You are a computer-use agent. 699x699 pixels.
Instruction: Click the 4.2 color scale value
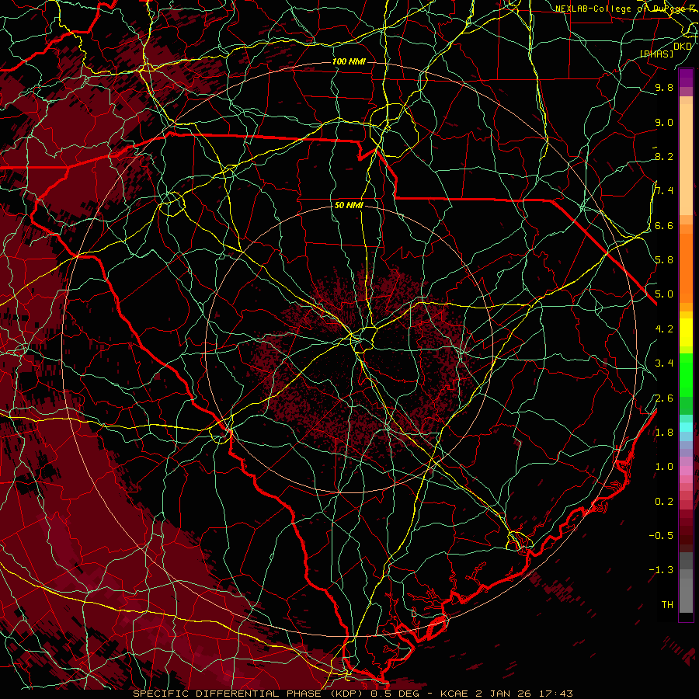pyautogui.click(x=664, y=329)
